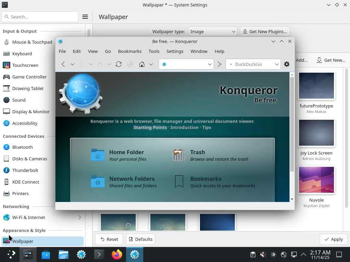Open the DuckDuckGo search engine dropdown
This screenshot has height=262, width=350.
coord(277,64)
